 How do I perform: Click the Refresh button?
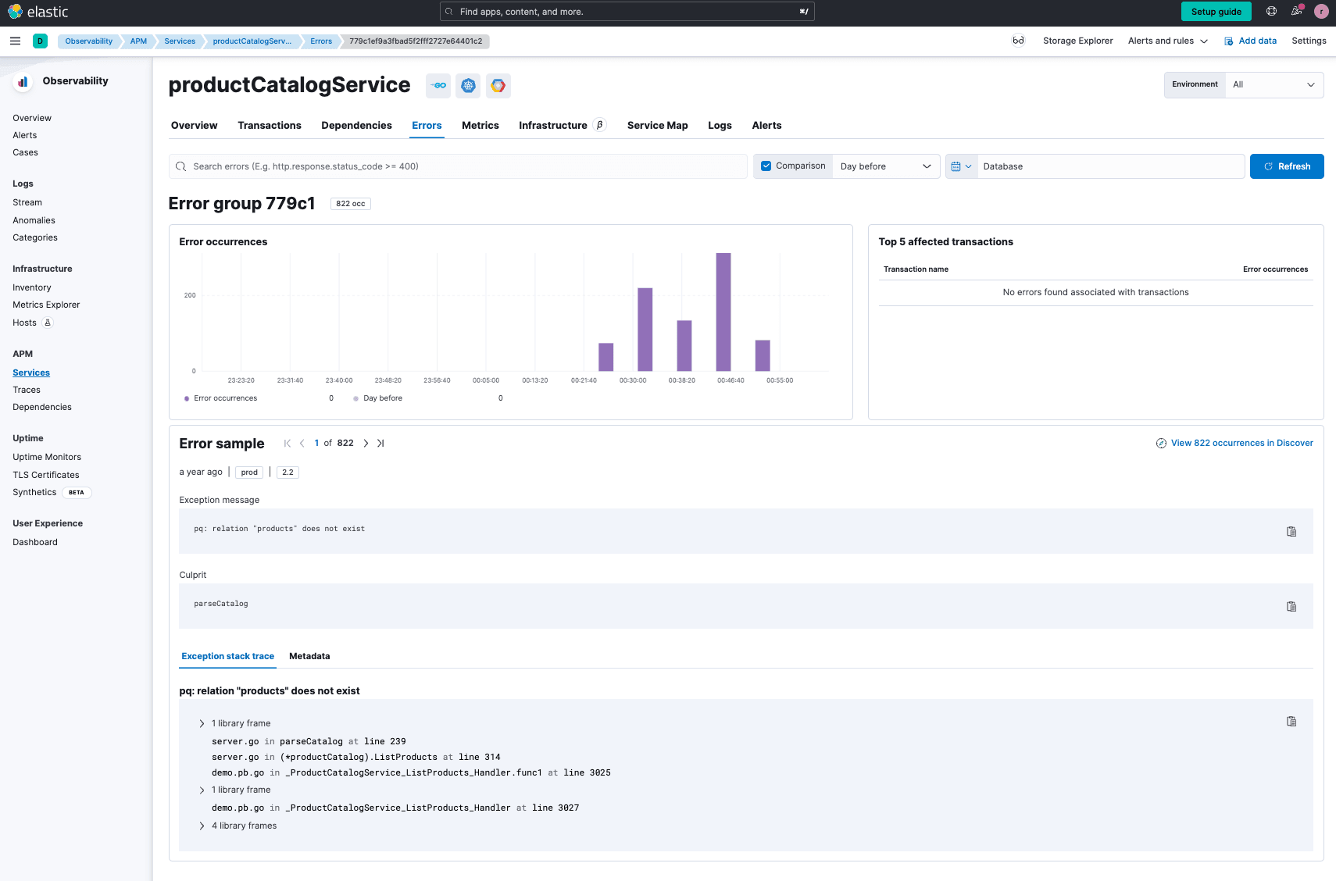point(1286,166)
